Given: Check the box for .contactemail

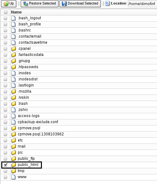Looking at the screenshot, I should tap(5, 36).
